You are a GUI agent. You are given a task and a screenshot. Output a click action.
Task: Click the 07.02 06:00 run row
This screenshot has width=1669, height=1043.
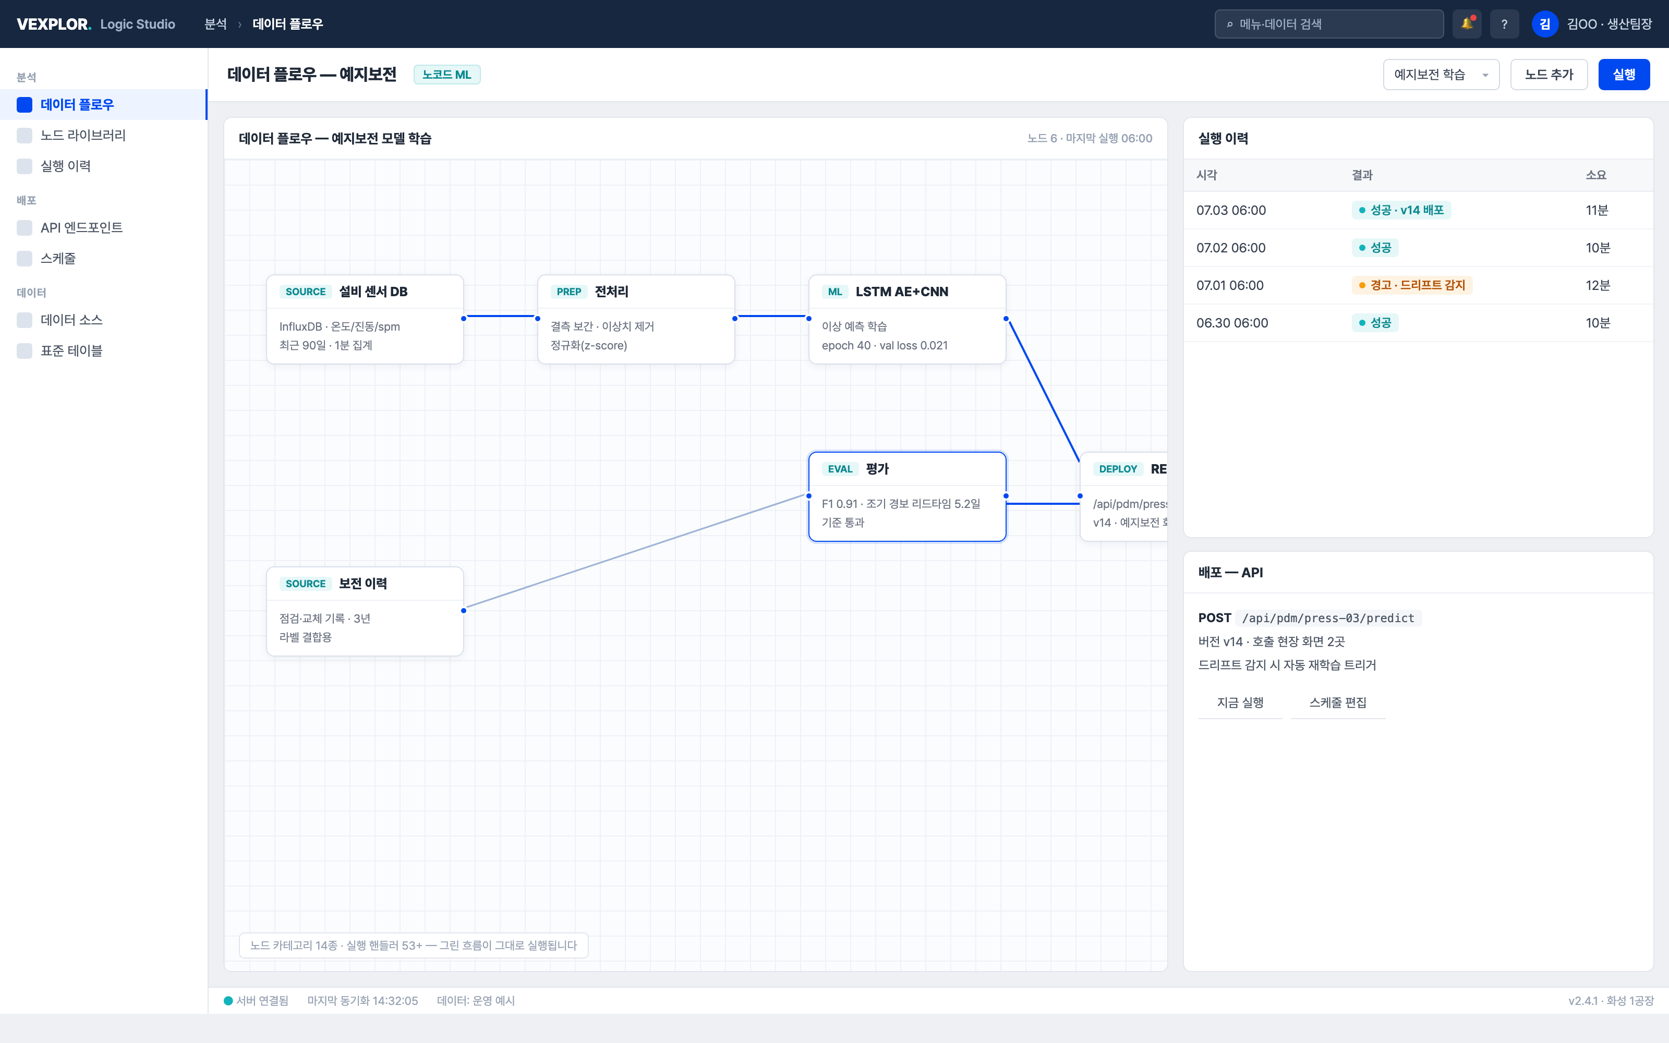[1419, 248]
